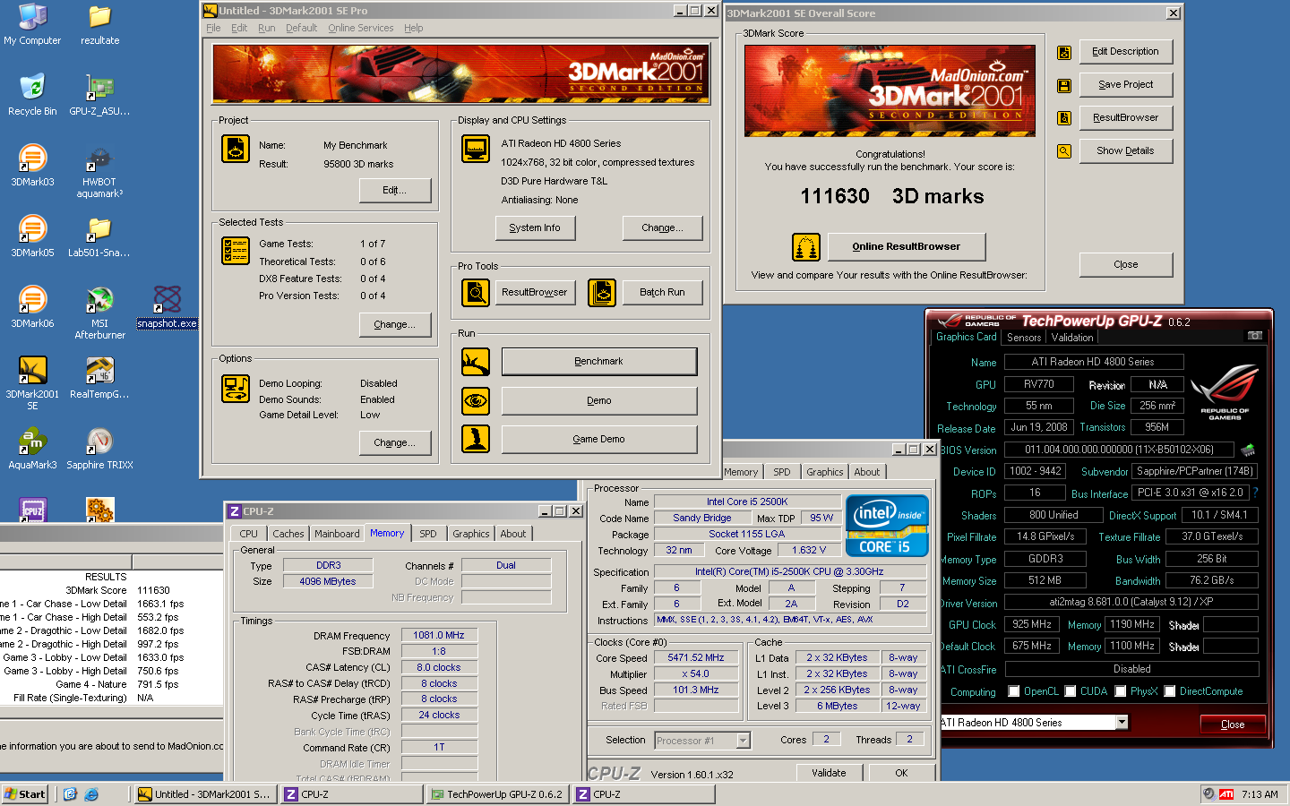
Task: Launch RealTempG desktop shortcut
Action: pos(99,378)
